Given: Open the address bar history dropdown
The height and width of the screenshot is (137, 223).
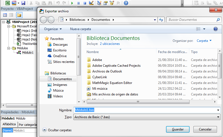Looking at the screenshot, I should click(155, 20).
